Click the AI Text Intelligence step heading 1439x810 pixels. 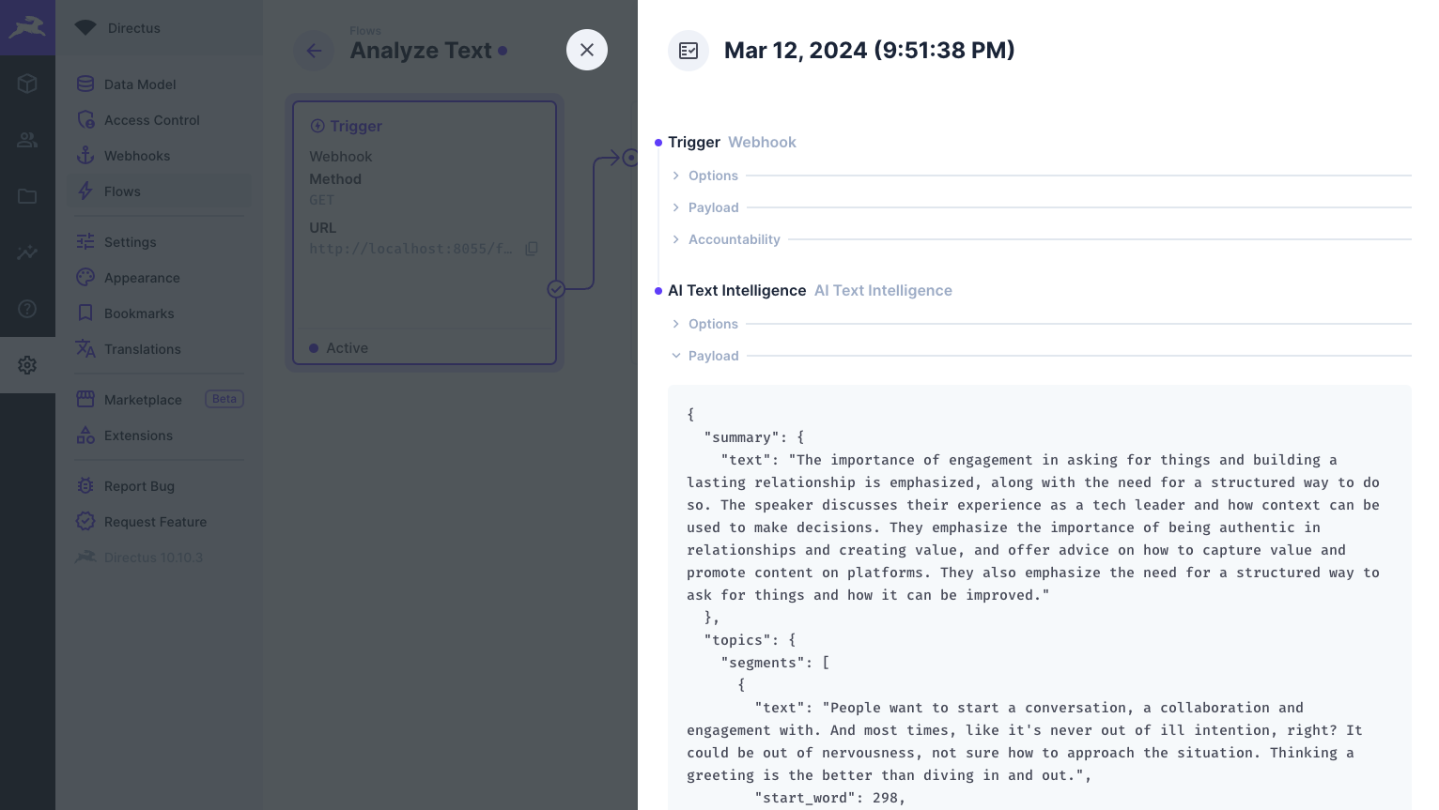[x=736, y=290]
